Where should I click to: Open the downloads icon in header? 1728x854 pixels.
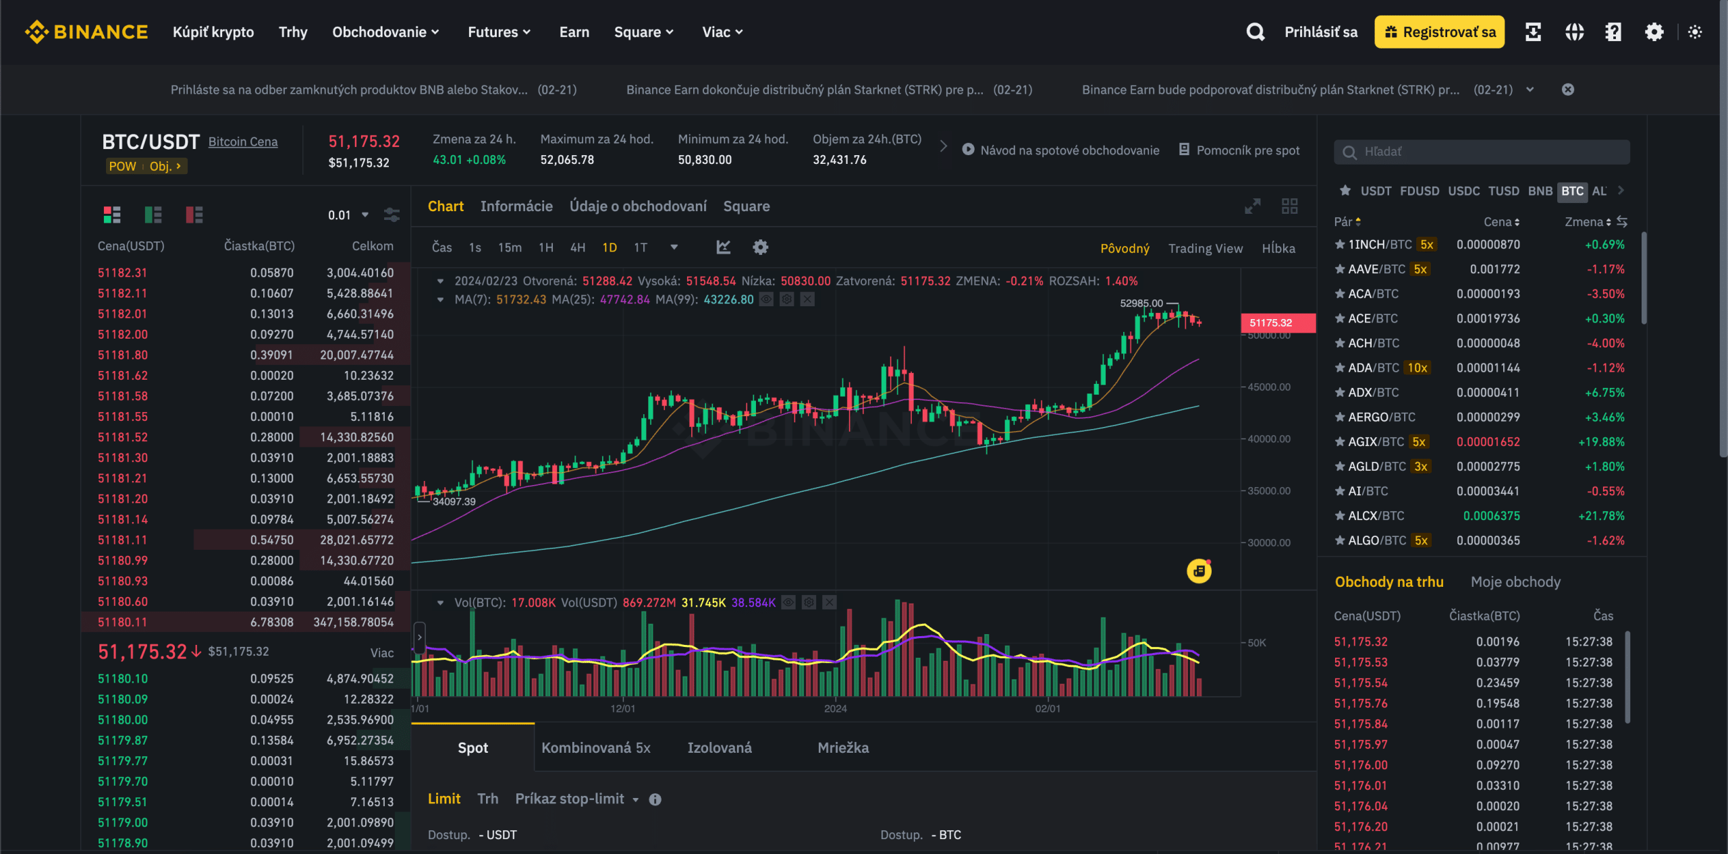(1533, 32)
